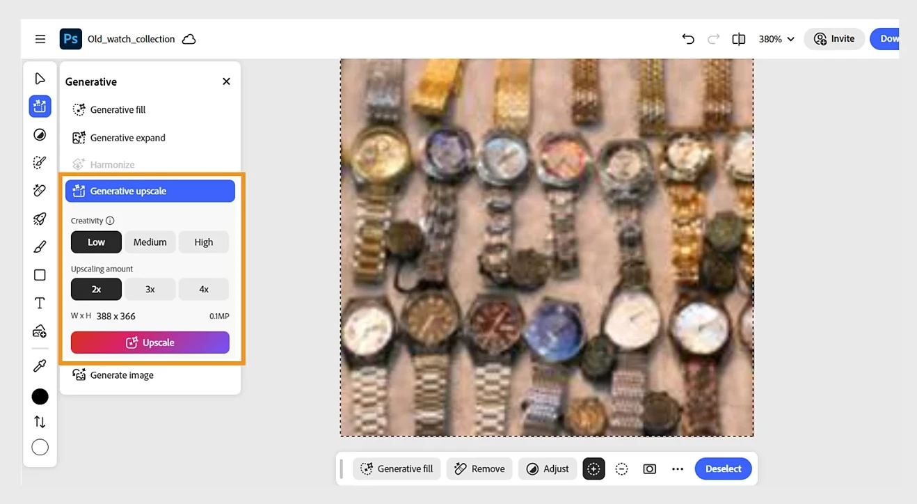Expand more options ellipsis in taskbar
Screen dimensions: 917x504
[x=678, y=469]
